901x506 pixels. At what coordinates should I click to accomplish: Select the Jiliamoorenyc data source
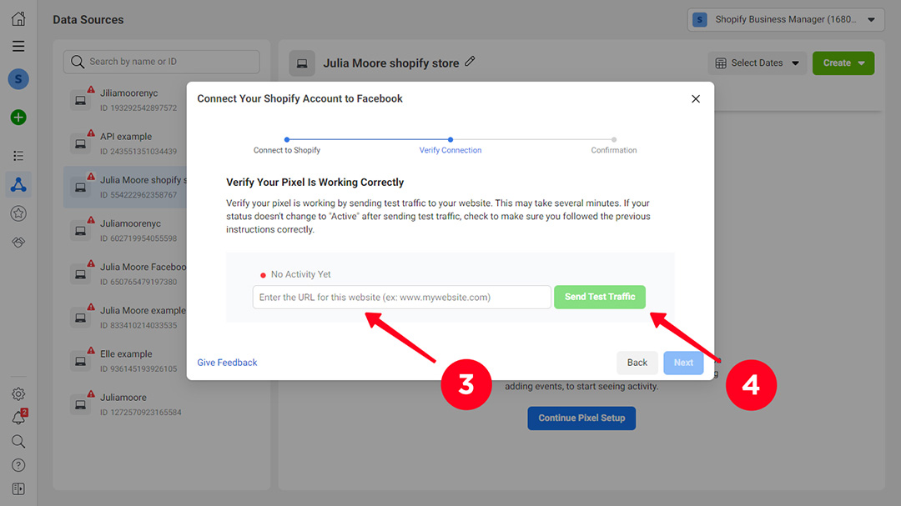click(124, 100)
